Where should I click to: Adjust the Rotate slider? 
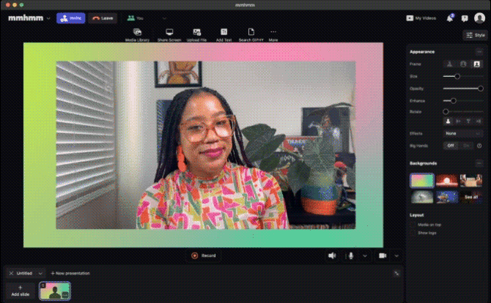pos(463,112)
